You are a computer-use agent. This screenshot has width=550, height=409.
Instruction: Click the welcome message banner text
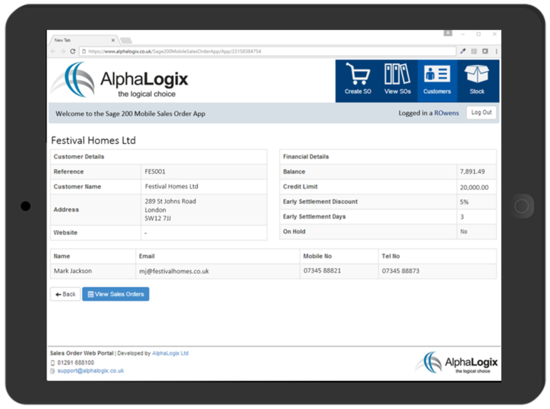click(131, 114)
